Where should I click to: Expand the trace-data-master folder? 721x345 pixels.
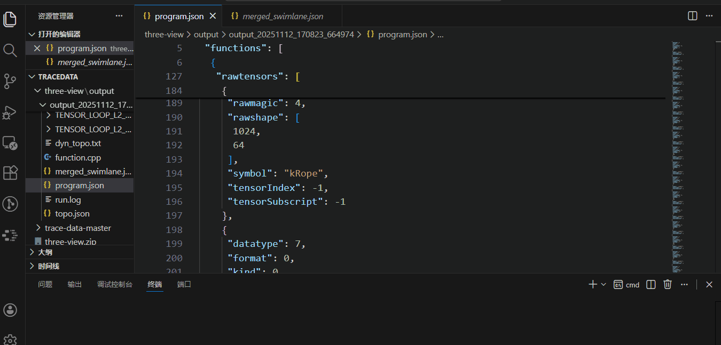77,228
